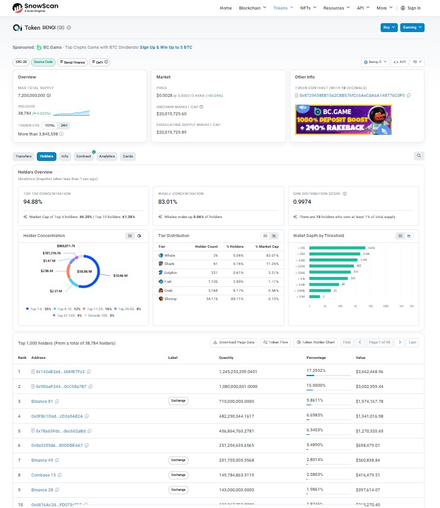Copy the Binance 81 address
This screenshot has width=440, height=508.
(x=57, y=402)
